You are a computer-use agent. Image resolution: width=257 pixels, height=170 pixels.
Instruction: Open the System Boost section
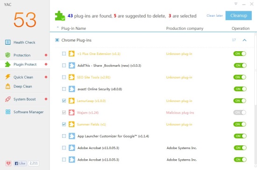click(x=25, y=99)
